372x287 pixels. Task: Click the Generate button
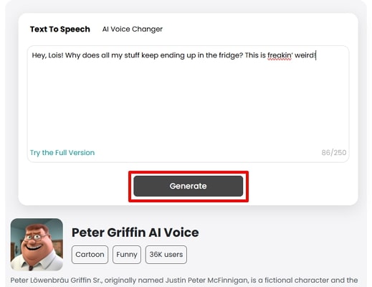coord(189,186)
